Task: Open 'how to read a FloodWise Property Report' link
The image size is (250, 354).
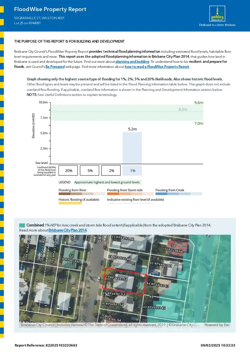Action: [157, 67]
